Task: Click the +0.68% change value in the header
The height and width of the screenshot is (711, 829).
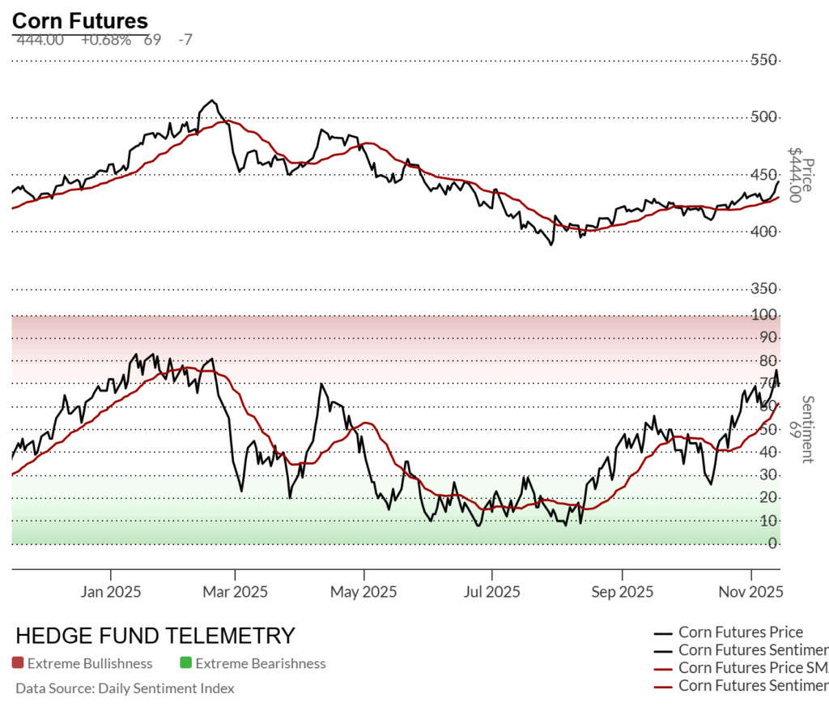Action: click(x=105, y=40)
